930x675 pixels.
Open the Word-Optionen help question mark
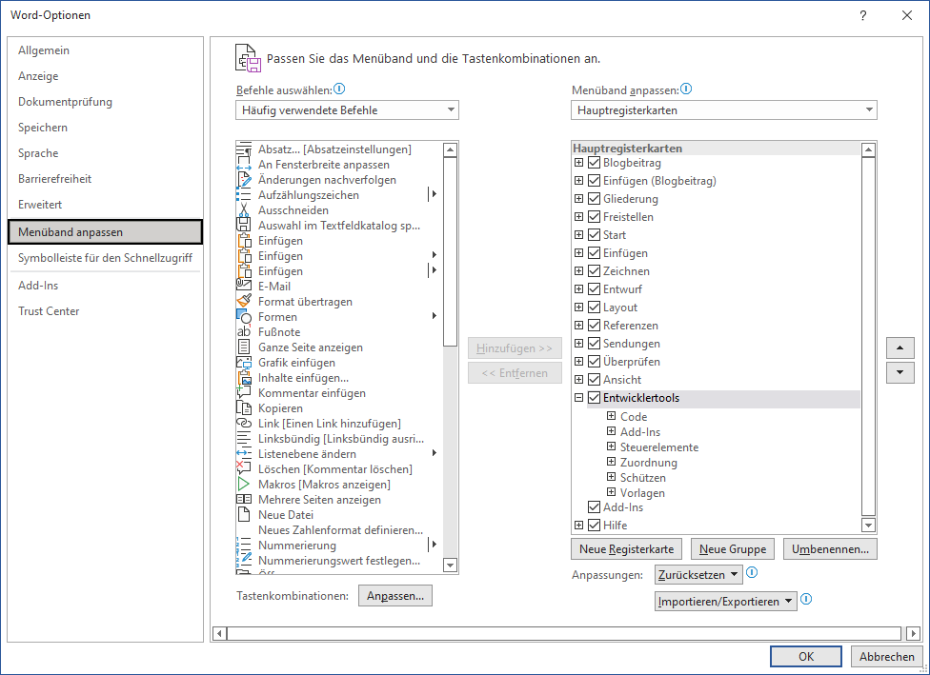pos(863,15)
